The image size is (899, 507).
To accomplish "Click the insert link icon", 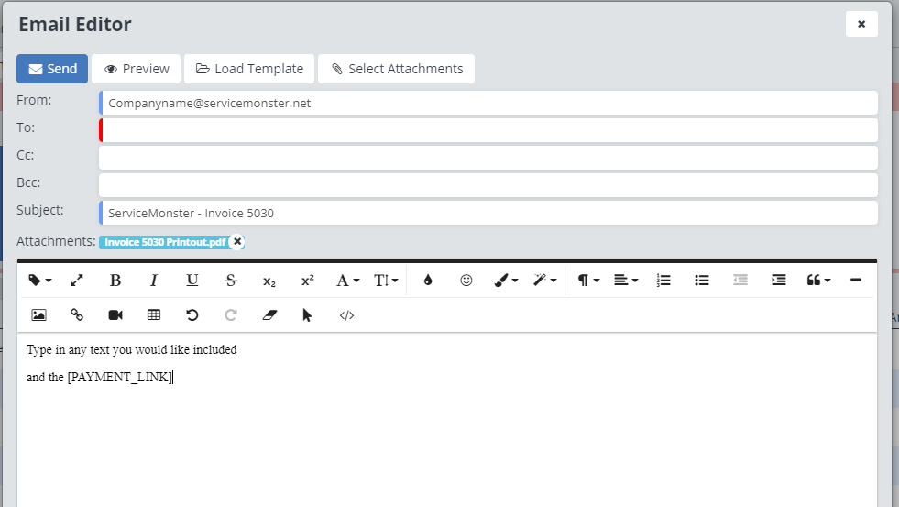I will tap(77, 314).
